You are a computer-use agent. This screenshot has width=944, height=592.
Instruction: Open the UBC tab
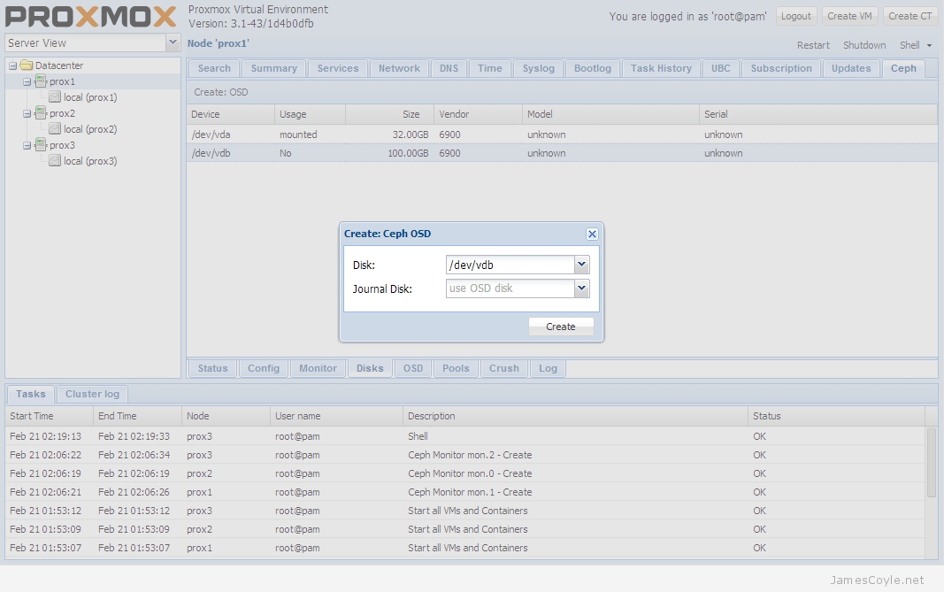[x=721, y=69]
